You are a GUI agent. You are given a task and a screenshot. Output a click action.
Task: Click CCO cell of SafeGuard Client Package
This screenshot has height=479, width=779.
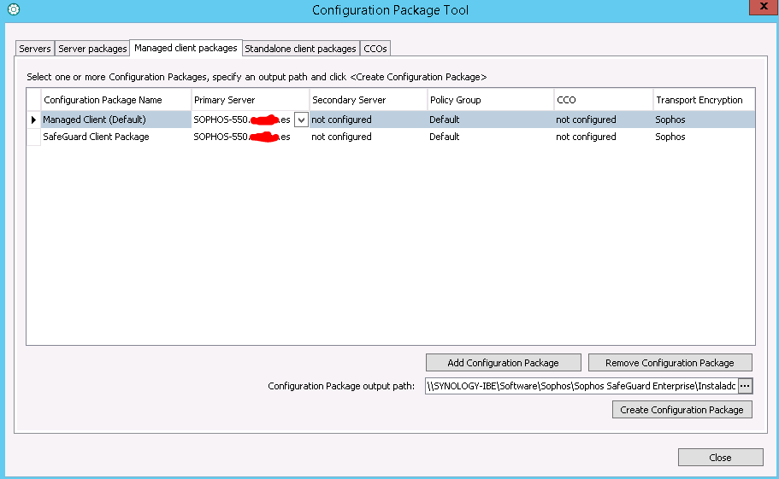pyautogui.click(x=586, y=137)
